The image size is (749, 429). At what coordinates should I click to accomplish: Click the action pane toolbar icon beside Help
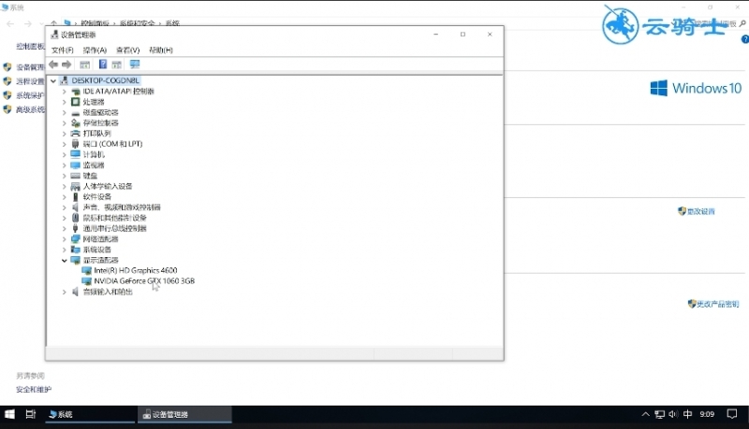(116, 64)
